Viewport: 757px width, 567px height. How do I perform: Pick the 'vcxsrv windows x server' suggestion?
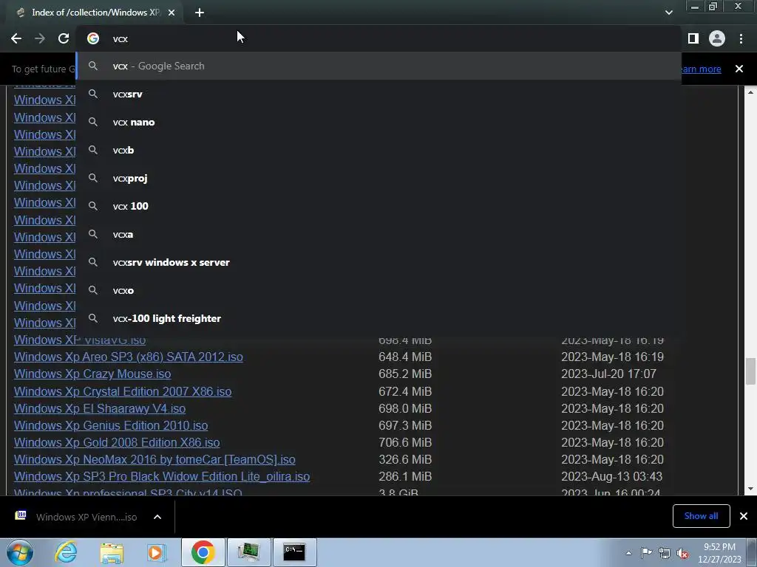point(378,262)
